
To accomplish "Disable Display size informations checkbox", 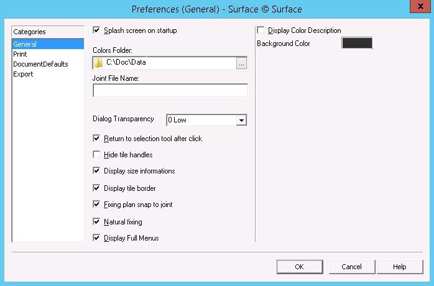I will [96, 171].
